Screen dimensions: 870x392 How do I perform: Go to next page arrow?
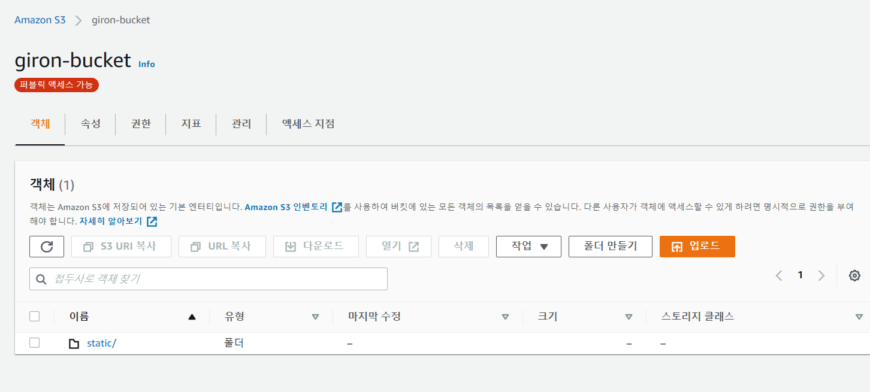pyautogui.click(x=821, y=275)
